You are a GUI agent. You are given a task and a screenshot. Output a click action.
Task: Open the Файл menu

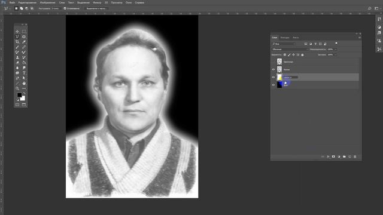[x=12, y=2]
